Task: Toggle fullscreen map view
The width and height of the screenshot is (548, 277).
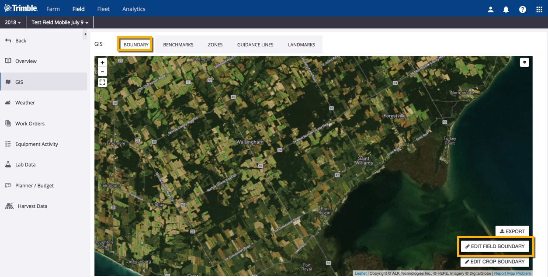Action: tap(102, 82)
